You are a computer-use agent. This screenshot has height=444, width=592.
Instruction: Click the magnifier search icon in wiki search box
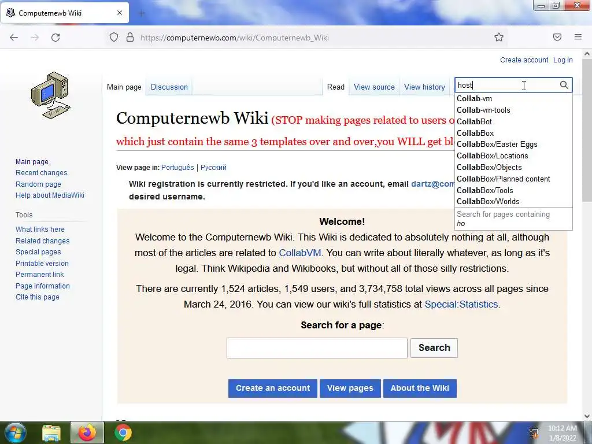(564, 85)
